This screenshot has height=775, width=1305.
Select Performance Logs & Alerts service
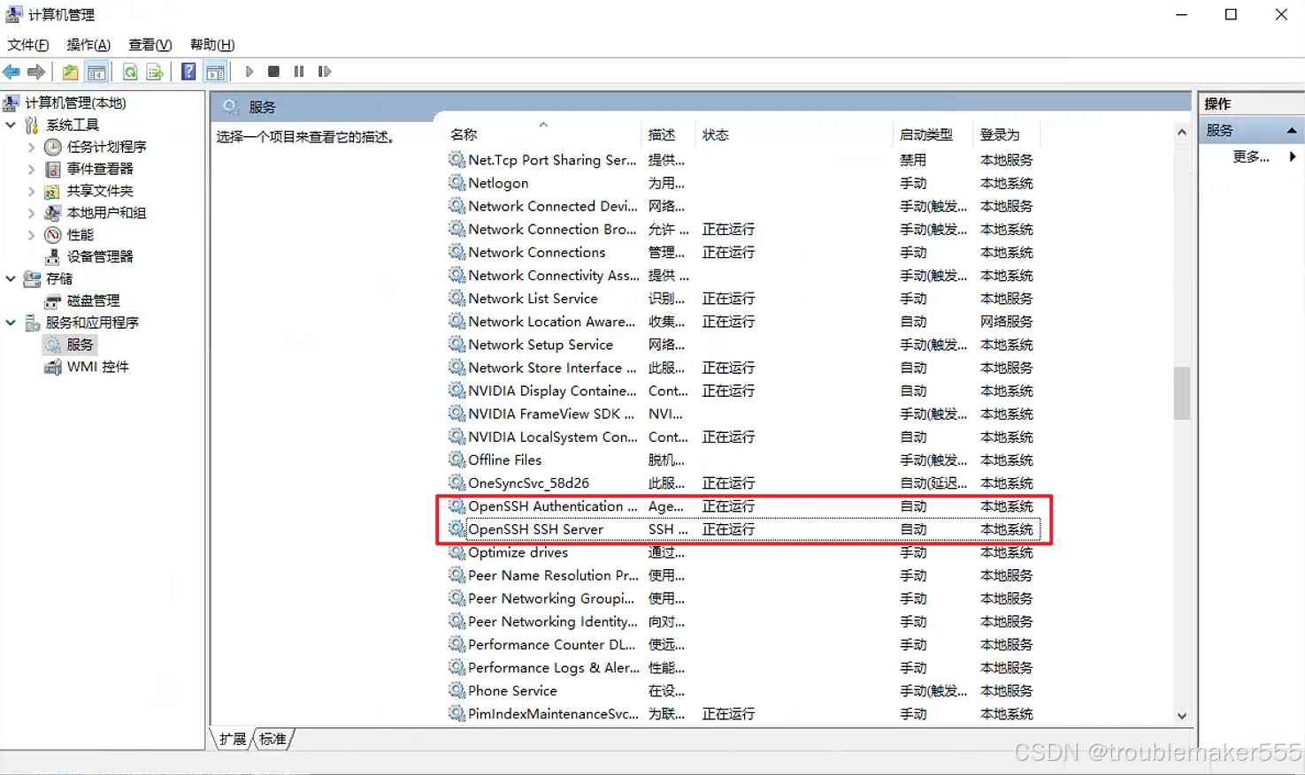[x=743, y=668]
